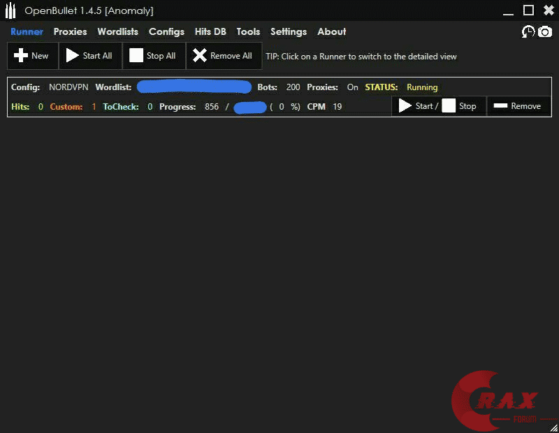Click Remove for the NORDVPN runner

[x=518, y=106]
